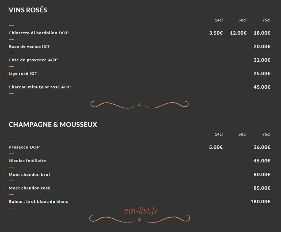Click the 12.00€ Chiaretto 50cl price
This screenshot has height=232, width=281.
coord(238,33)
